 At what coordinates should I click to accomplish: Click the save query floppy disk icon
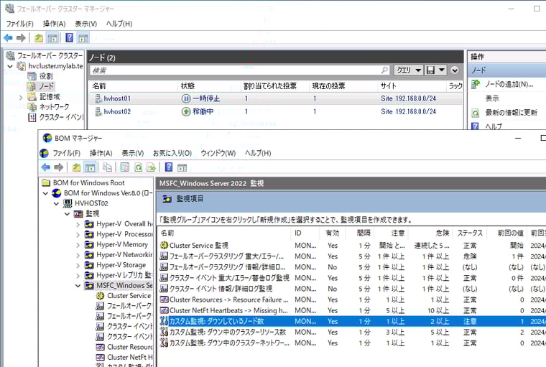430,70
